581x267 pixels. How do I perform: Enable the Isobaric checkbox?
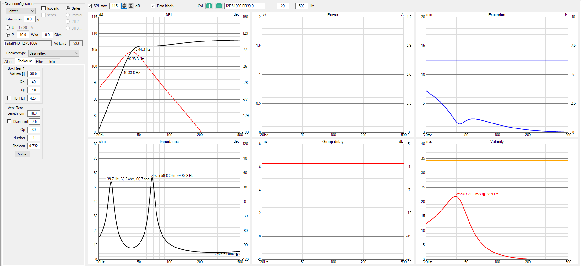[x=44, y=8]
